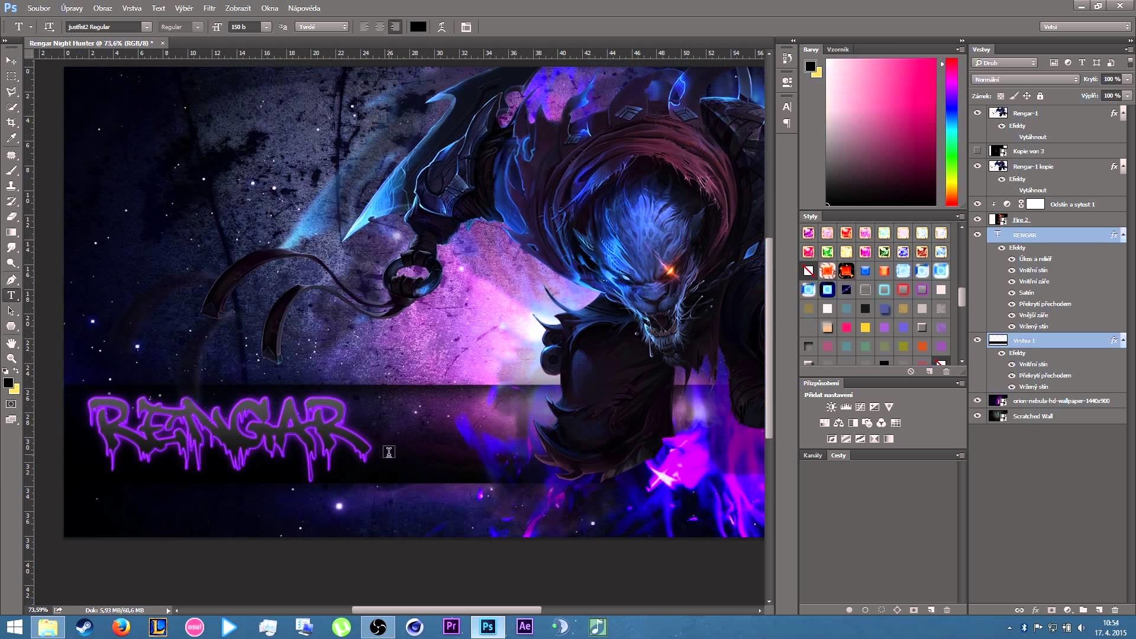Screen dimensions: 1136x639
Task: Center text alignment
Action: coord(380,27)
